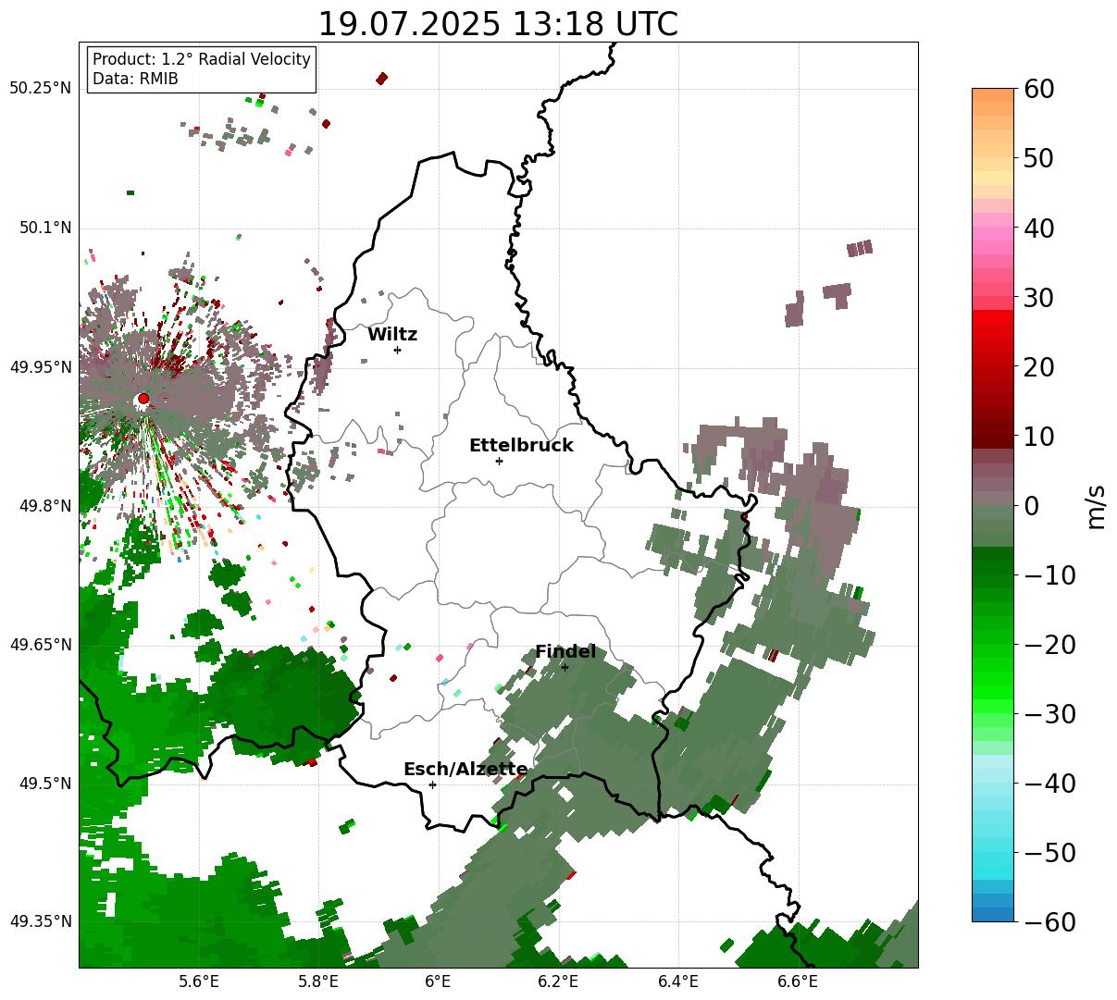Click the Data: RMIB text
The image size is (1117, 1000).
[x=135, y=79]
